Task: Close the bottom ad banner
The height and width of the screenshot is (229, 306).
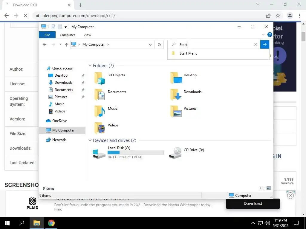Action: (x=290, y=196)
